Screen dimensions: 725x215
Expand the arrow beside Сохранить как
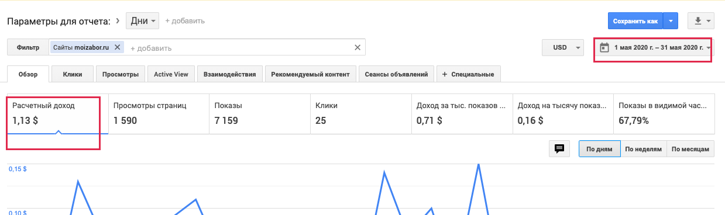click(x=671, y=21)
